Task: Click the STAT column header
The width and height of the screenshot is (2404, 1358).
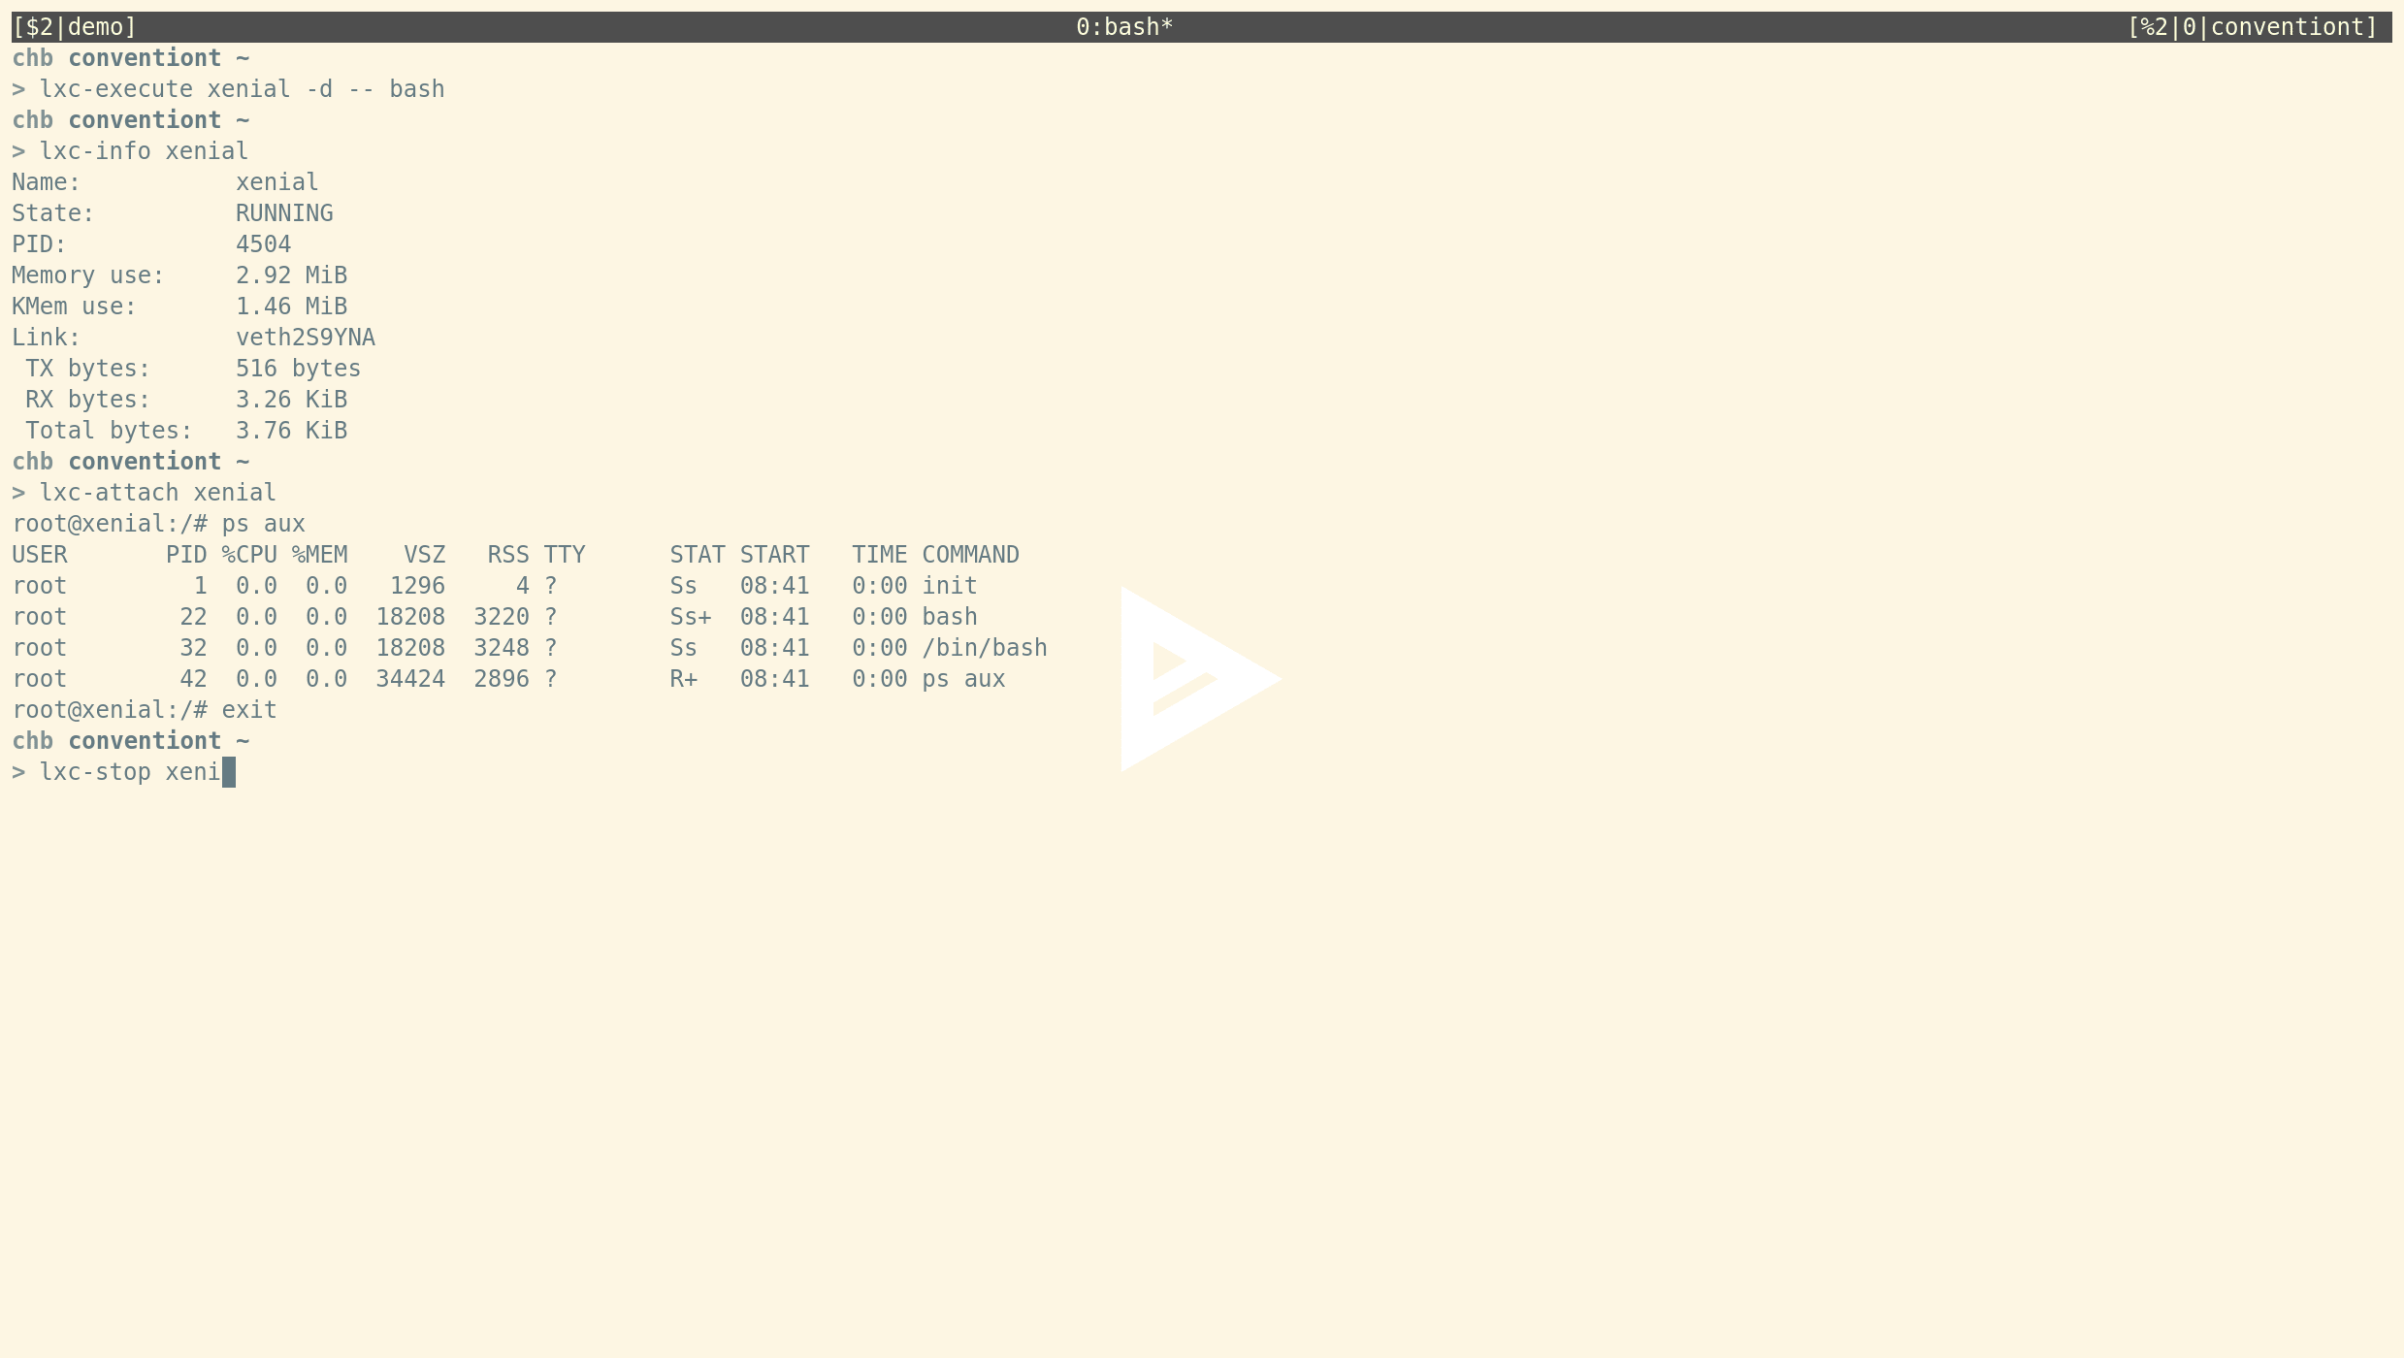Action: 698,555
